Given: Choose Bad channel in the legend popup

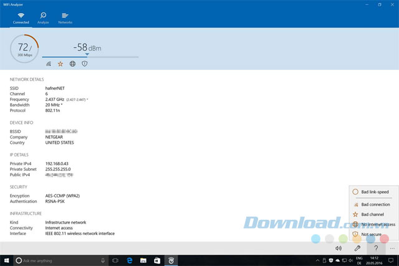Looking at the screenshot, I should coord(373,214).
